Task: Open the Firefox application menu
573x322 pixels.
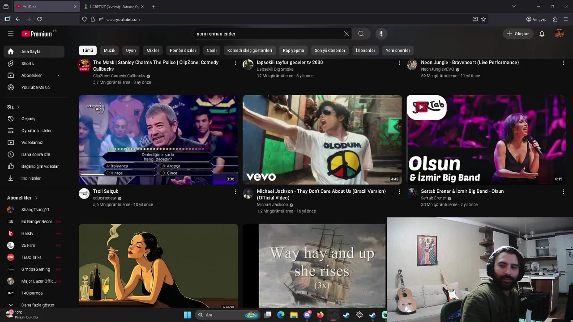Action: [566, 19]
